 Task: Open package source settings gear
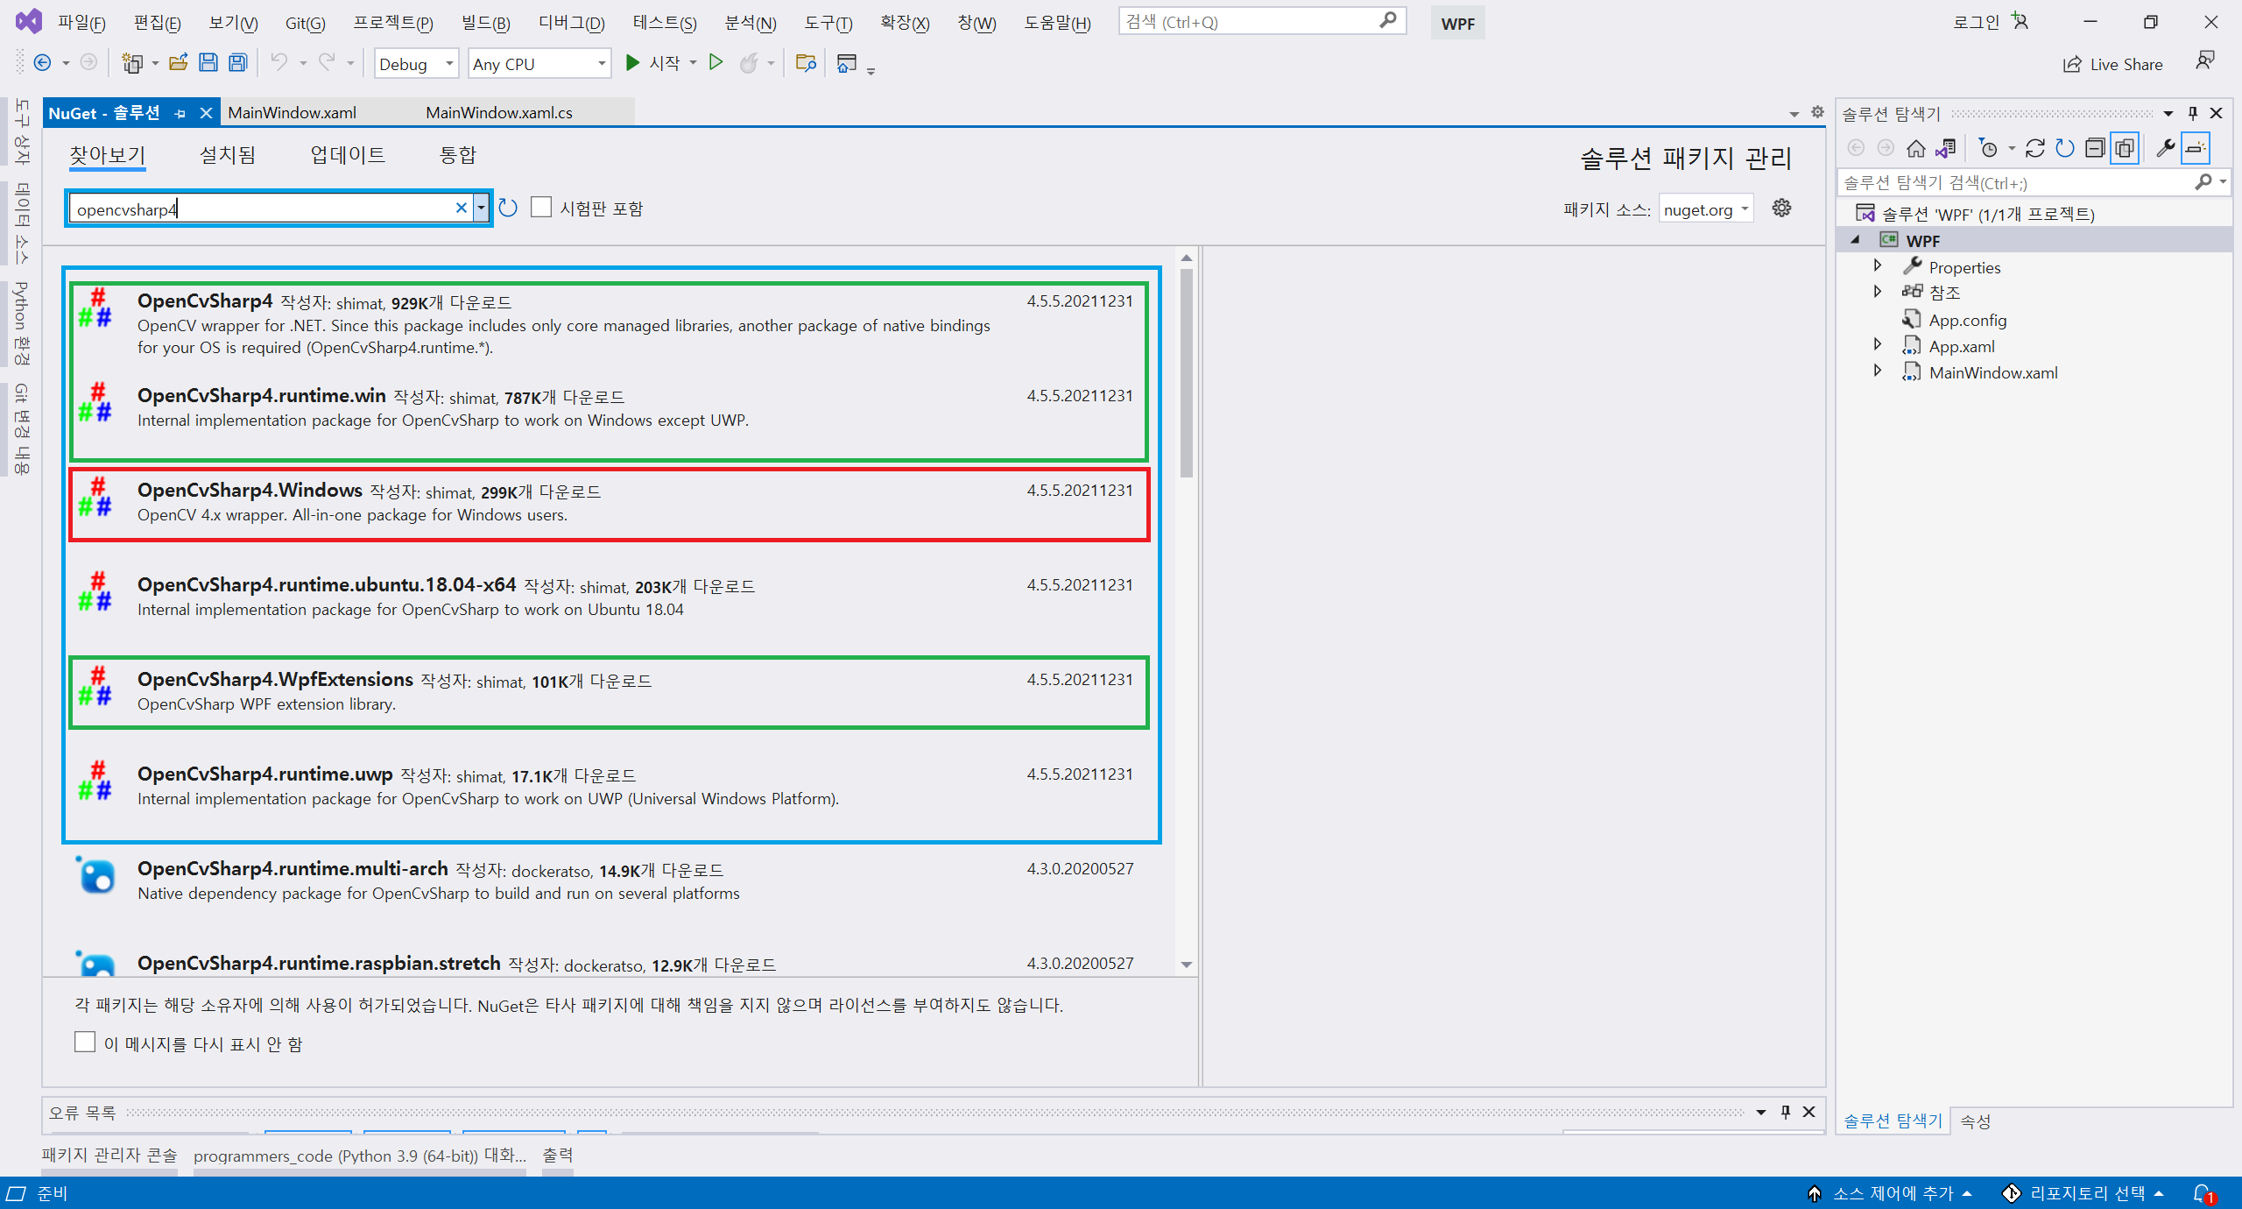[x=1781, y=209]
